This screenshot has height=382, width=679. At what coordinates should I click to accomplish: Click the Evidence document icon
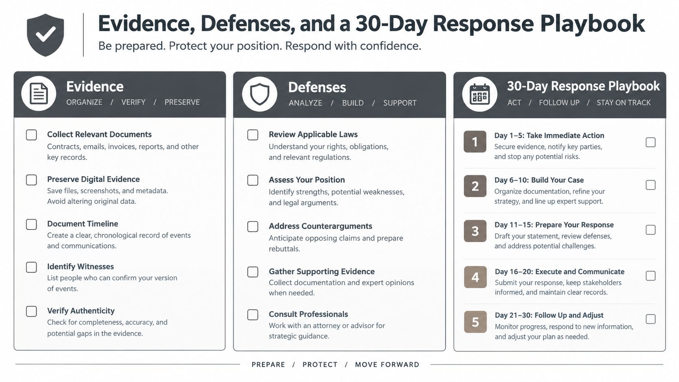[x=39, y=93]
